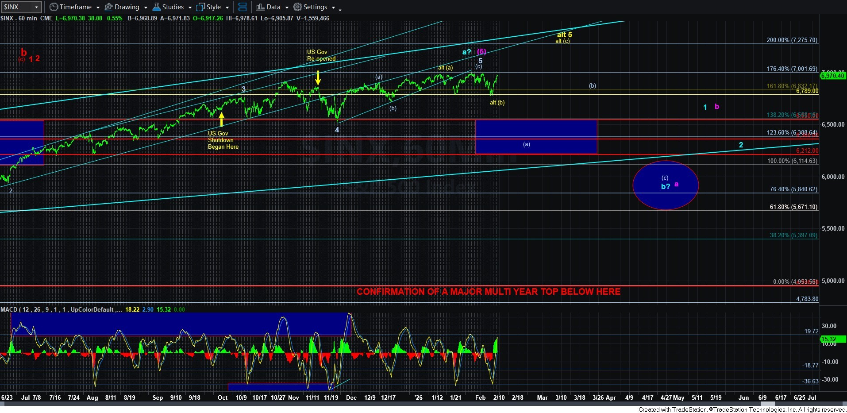This screenshot has width=847, height=413.
Task: Select the red CONFIRMATION OF A MAJOR MULTI YEAR TOP text
Action: (x=488, y=292)
